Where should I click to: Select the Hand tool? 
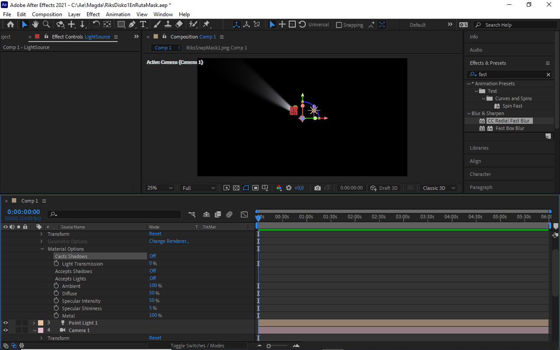35,24
